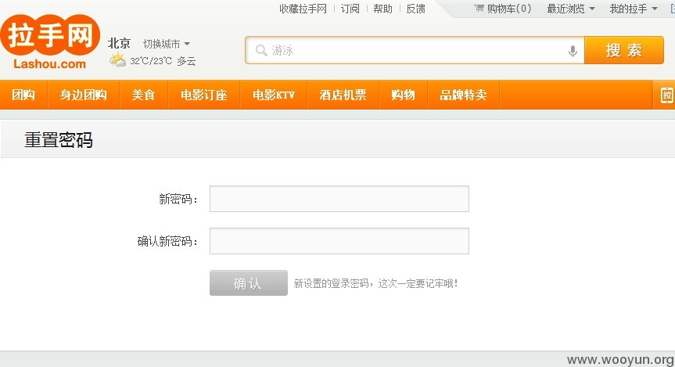675x367 pixels.
Task: Expand the 我的拉手 menu
Action: [634, 9]
